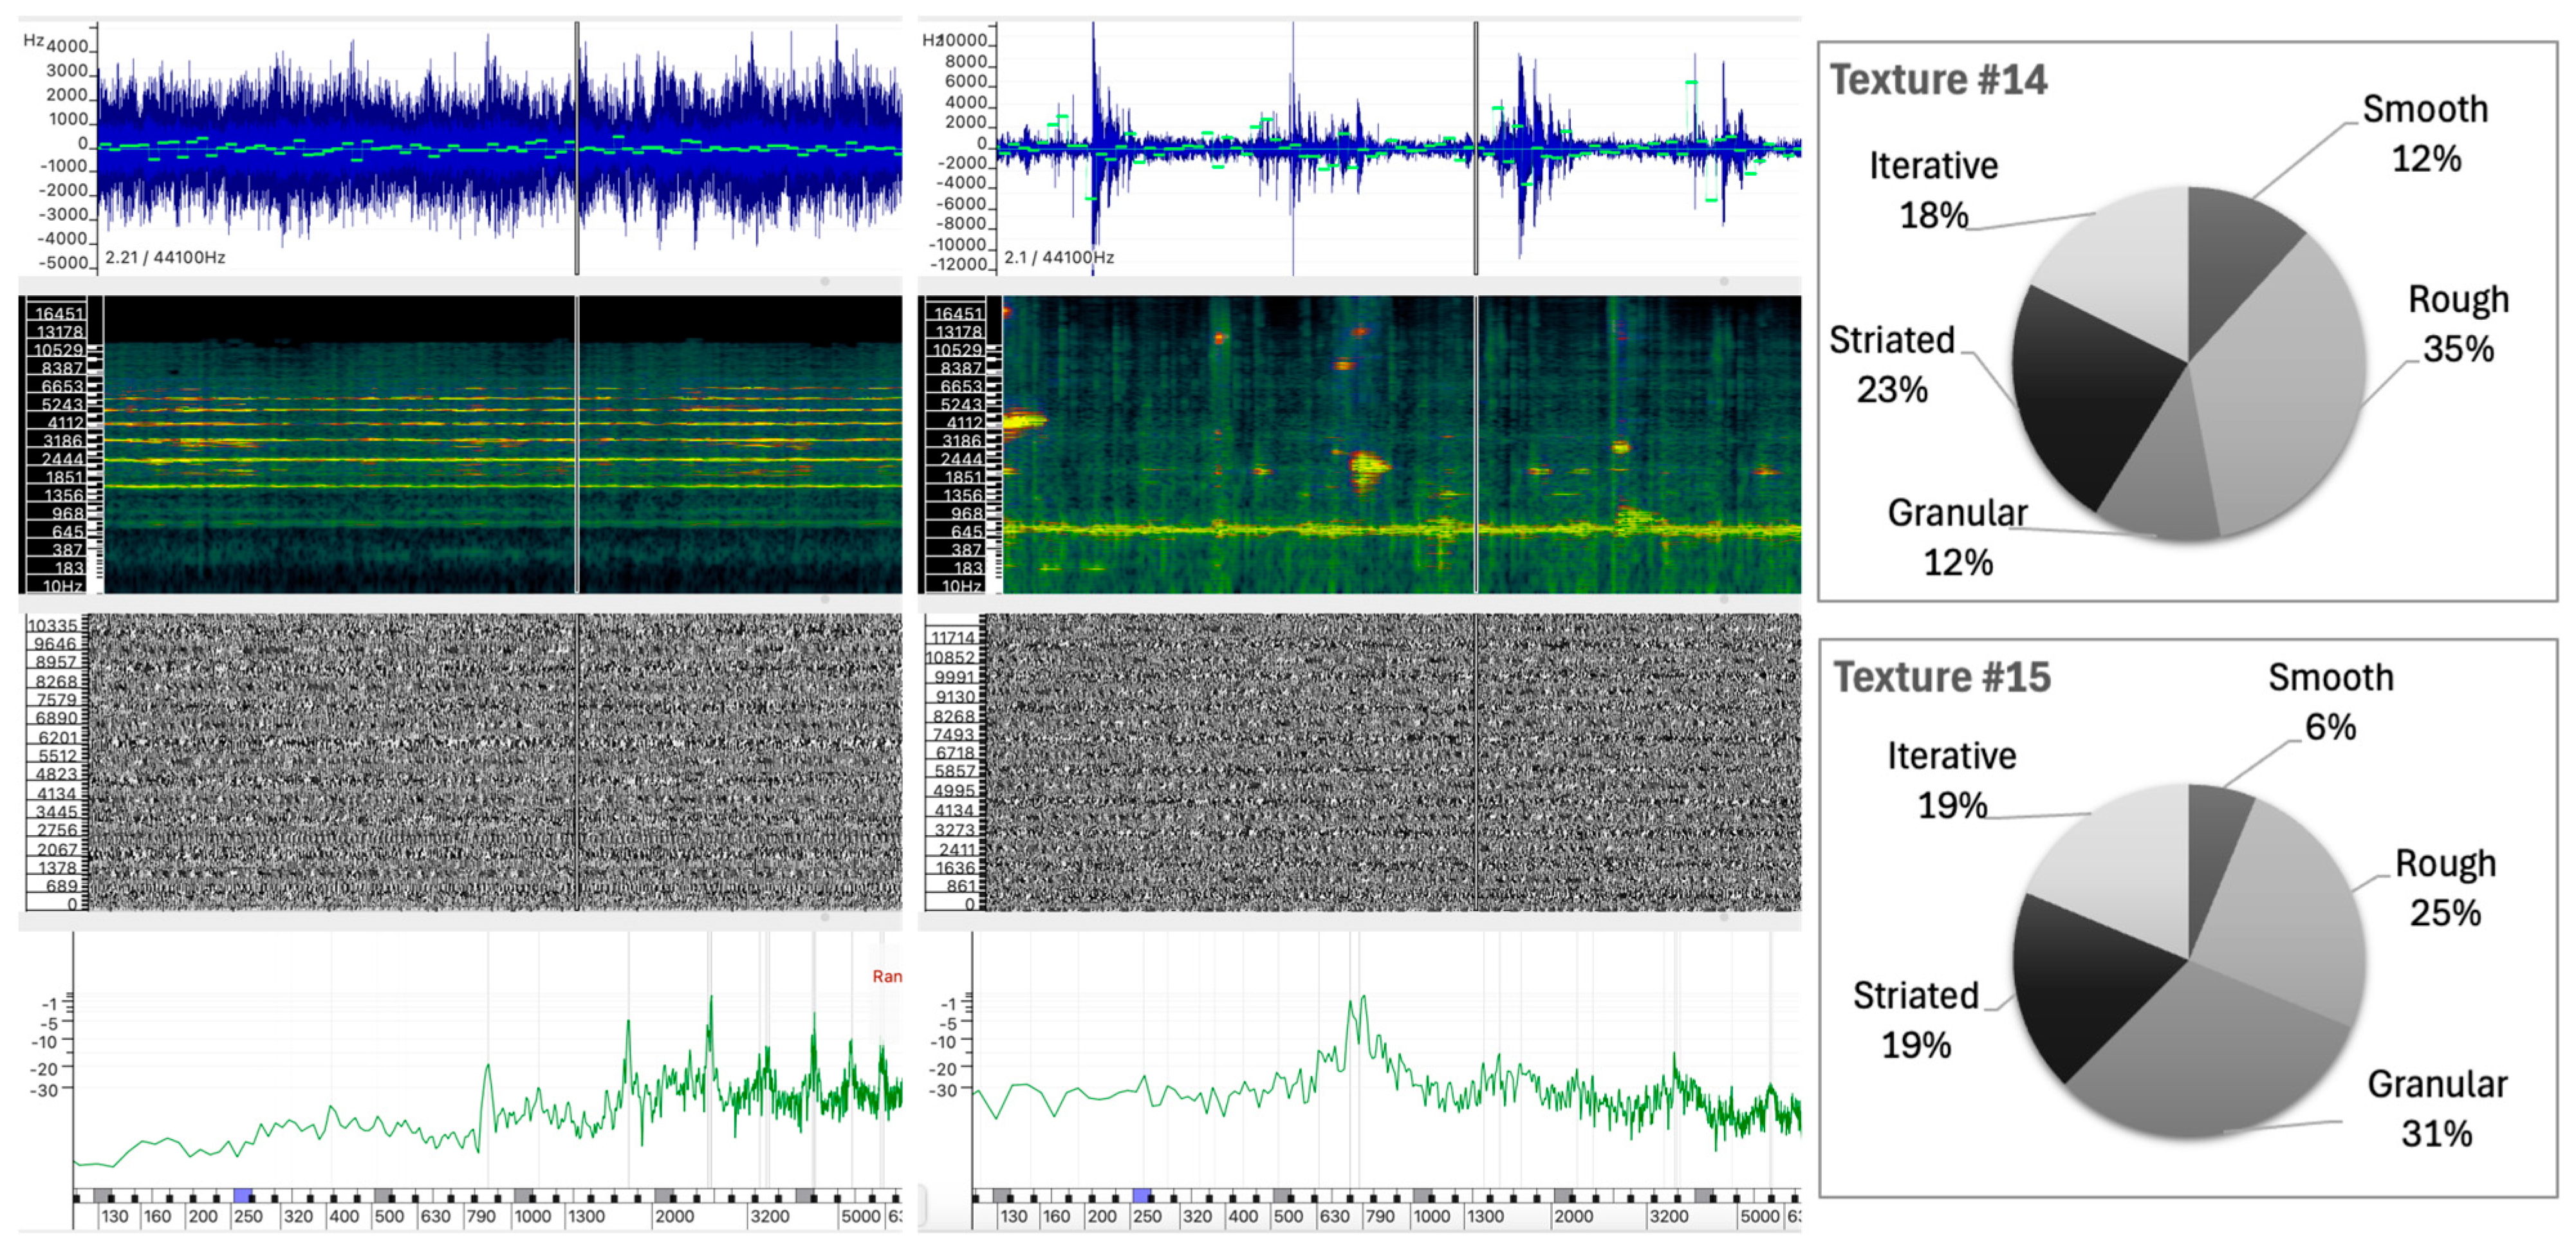Click the '2.1 / 44100Hz' label in right waveform
Screen dimensions: 2576x1254
(1058, 257)
